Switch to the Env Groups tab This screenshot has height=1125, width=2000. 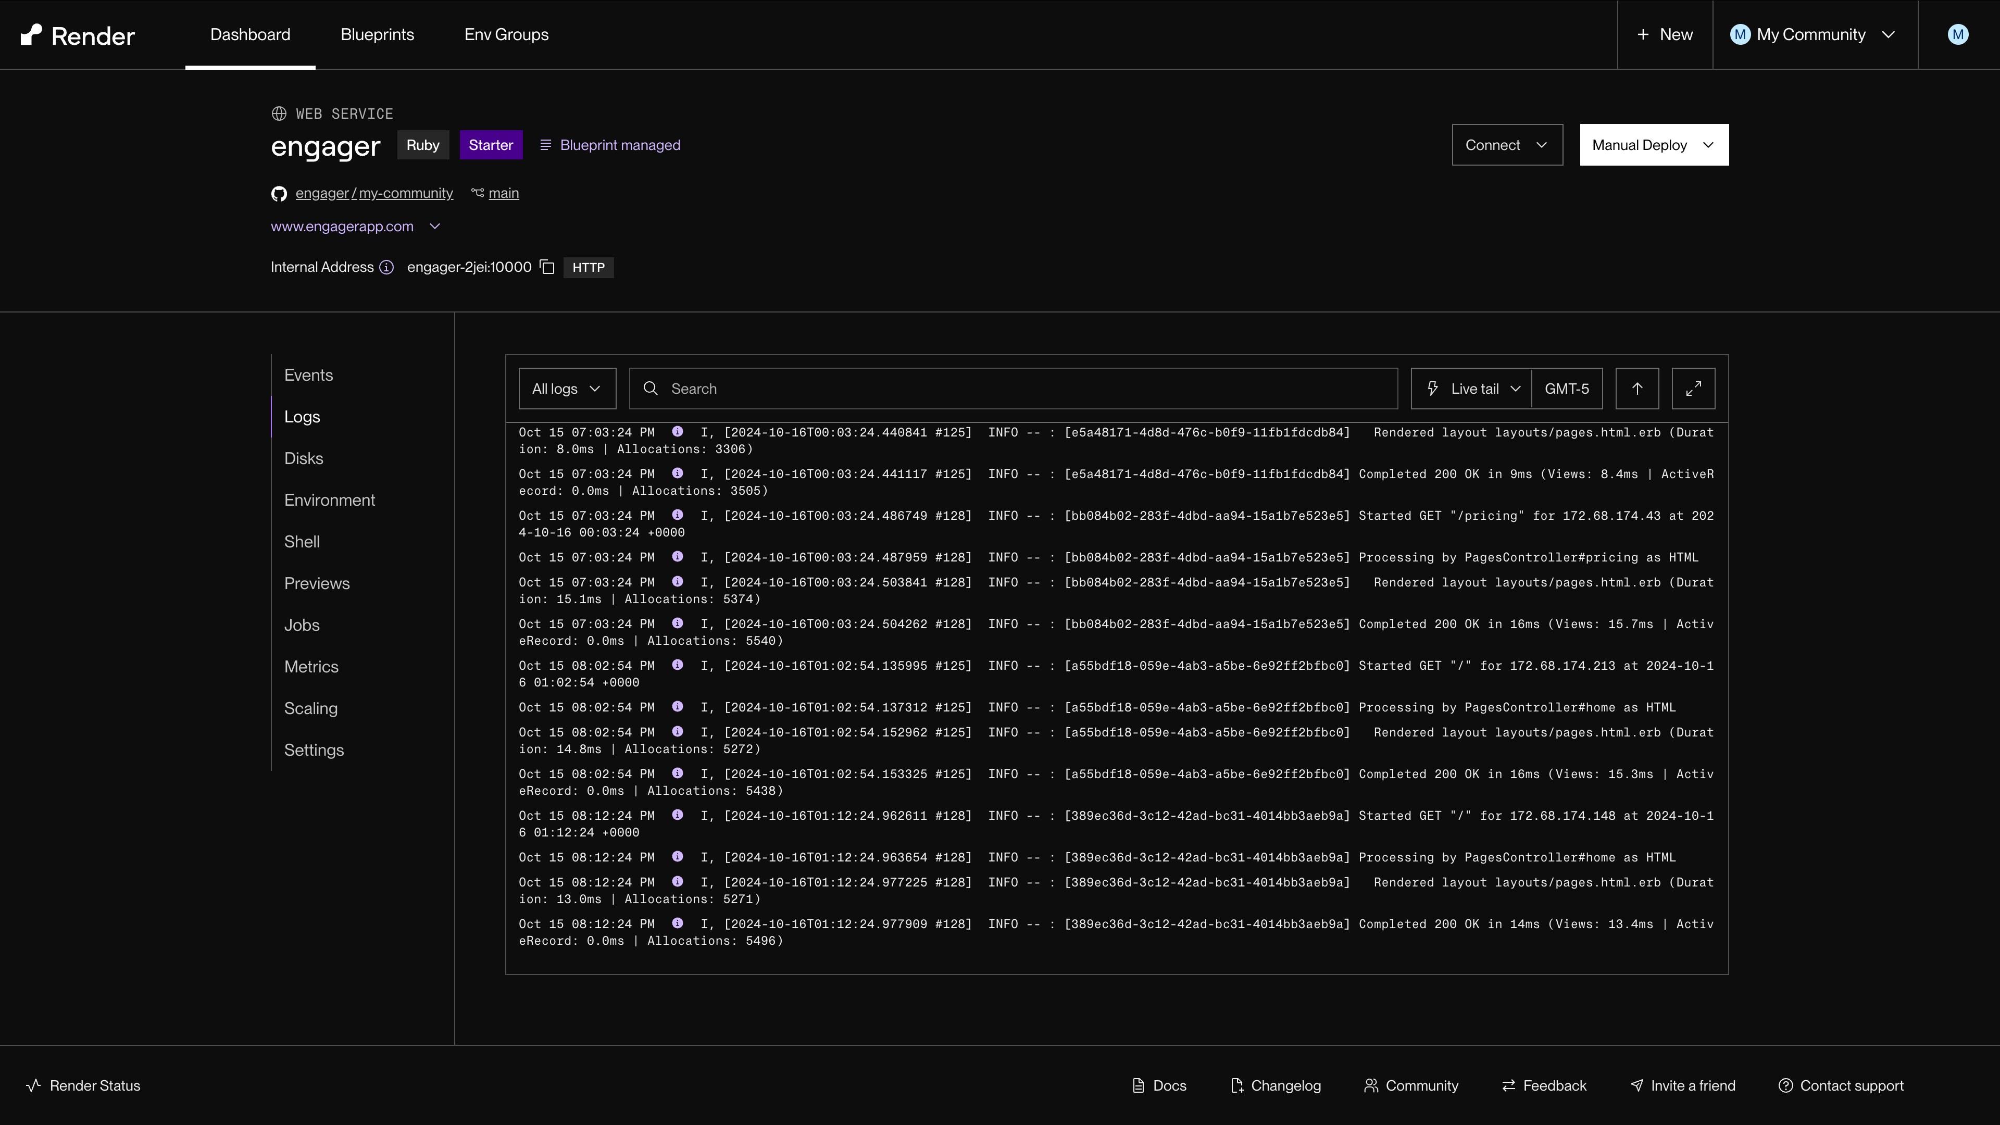click(506, 35)
